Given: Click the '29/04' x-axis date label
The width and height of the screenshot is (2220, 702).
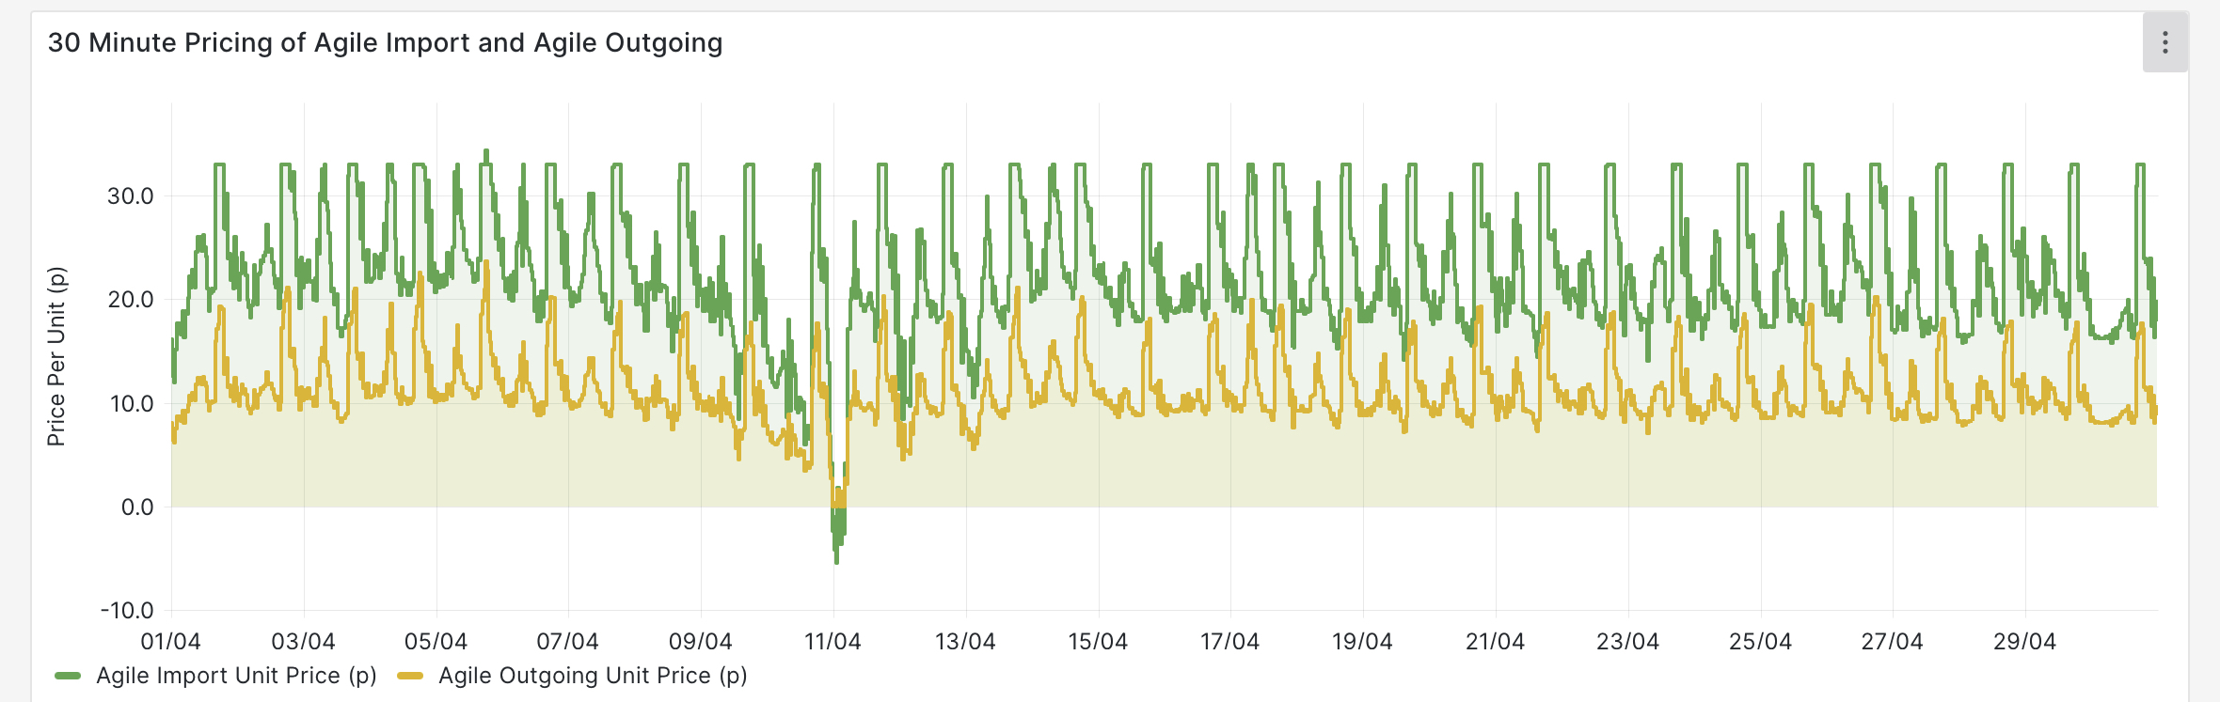Looking at the screenshot, I should 2024,642.
